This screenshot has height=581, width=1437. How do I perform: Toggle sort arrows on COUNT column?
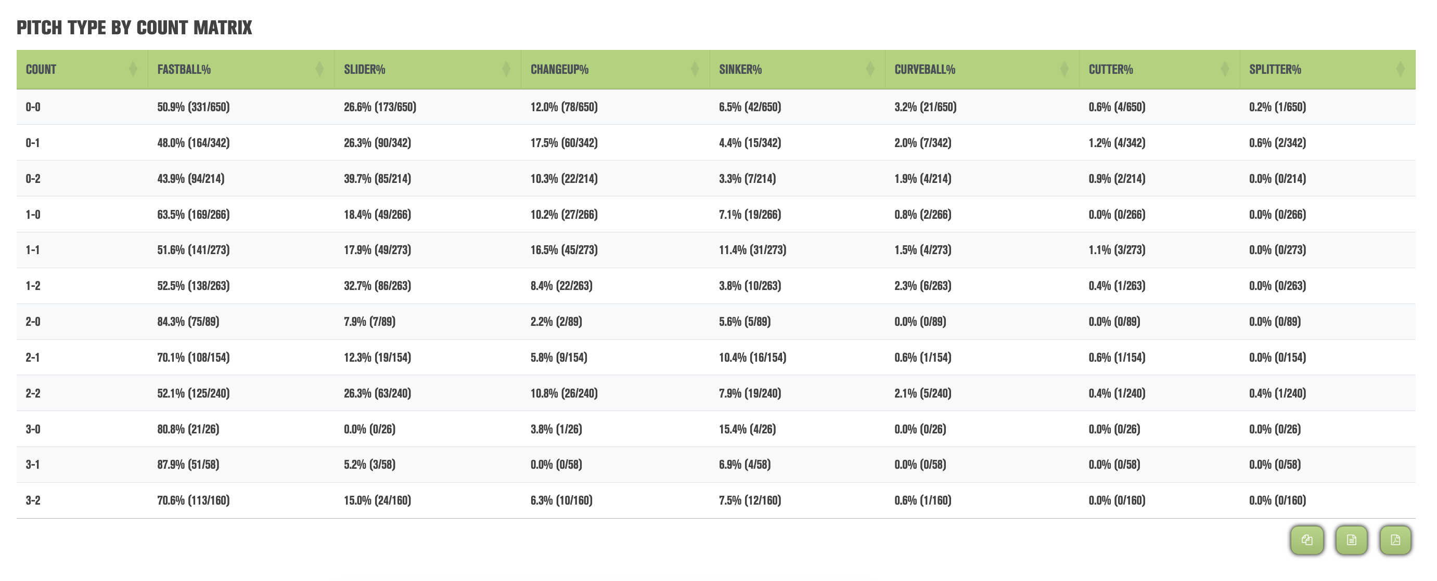click(x=133, y=70)
